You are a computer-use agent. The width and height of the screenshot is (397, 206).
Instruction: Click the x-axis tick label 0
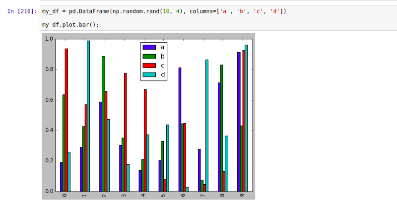point(65,195)
